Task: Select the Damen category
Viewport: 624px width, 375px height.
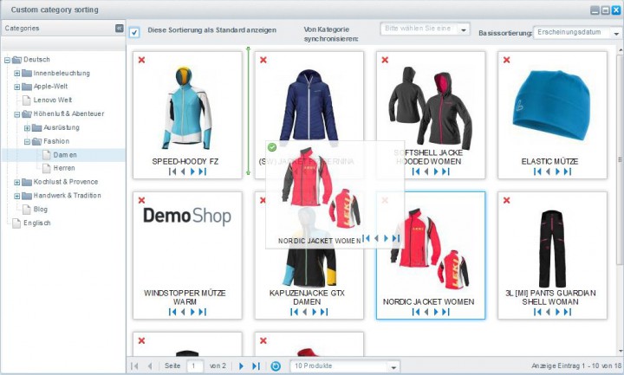Action: [65, 155]
